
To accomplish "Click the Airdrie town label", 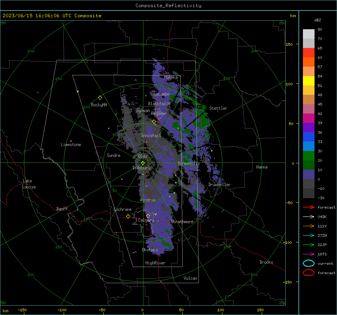I will click(148, 200).
